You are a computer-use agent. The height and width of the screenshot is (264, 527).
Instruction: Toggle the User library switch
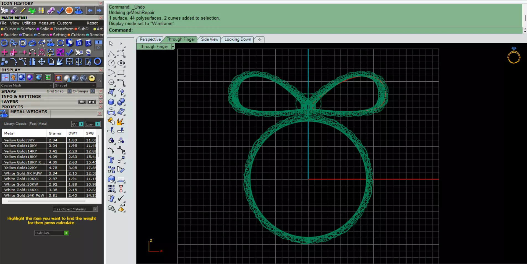[98, 124]
